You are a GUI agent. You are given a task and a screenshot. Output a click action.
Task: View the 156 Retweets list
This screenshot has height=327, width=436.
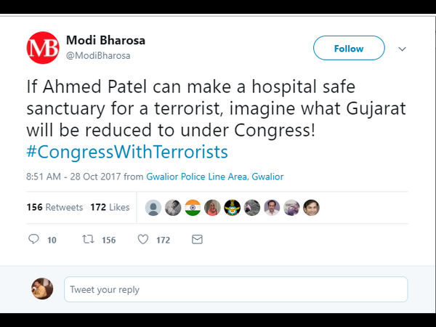click(x=55, y=207)
